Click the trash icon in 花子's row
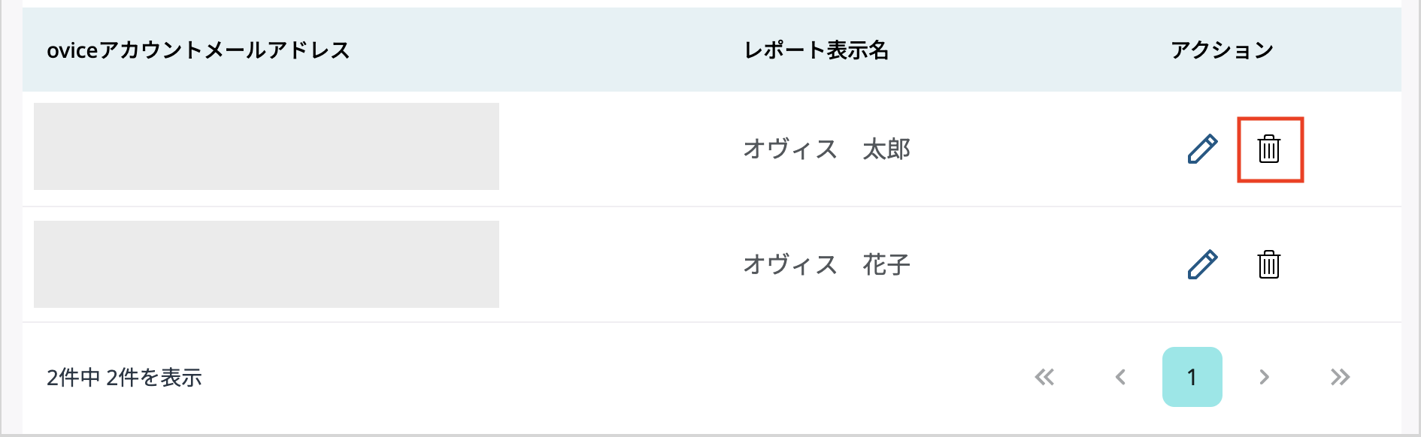The width and height of the screenshot is (1421, 437). click(1269, 264)
